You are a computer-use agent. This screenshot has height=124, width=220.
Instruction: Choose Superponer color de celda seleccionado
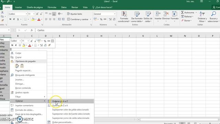tap(70, 110)
